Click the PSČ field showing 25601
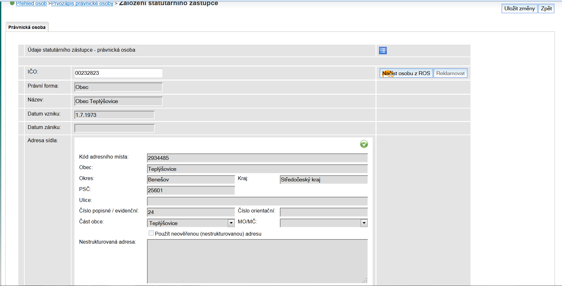The image size is (562, 286). [191, 190]
